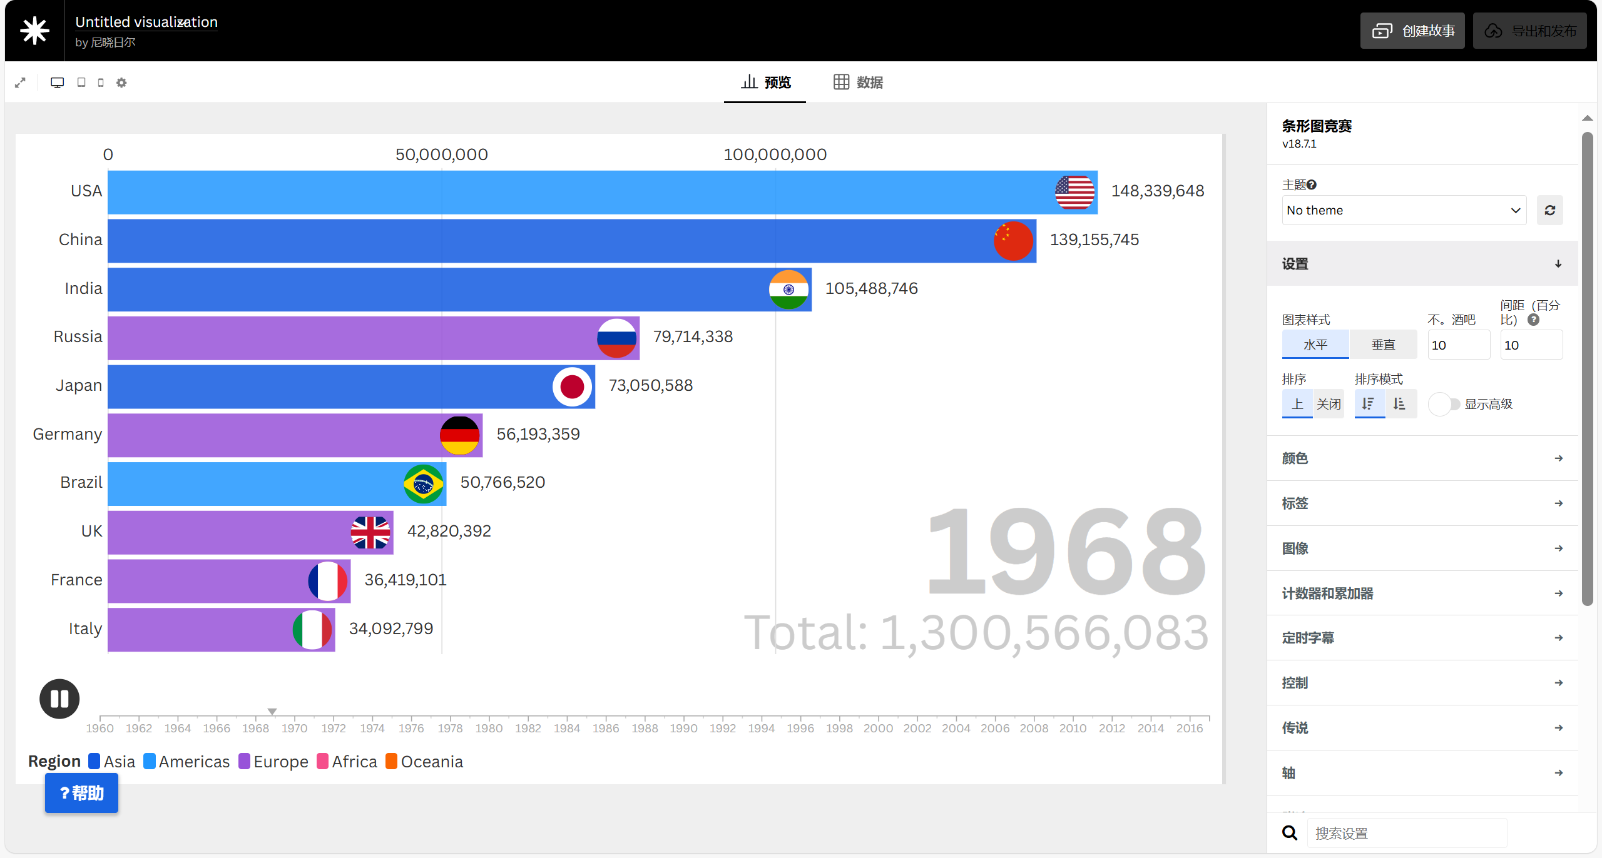Click the theme refresh icon
The width and height of the screenshot is (1602, 858).
click(x=1549, y=210)
